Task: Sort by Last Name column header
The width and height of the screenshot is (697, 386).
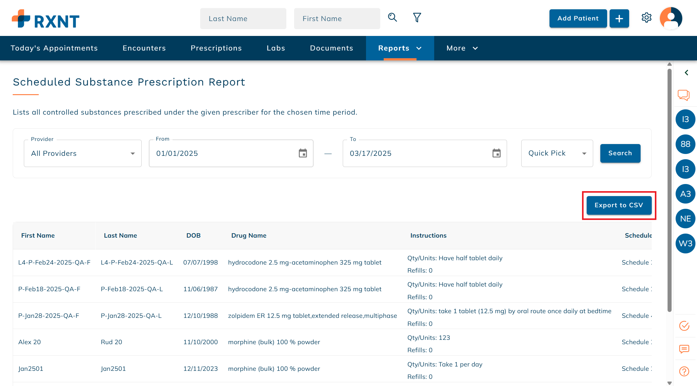Action: click(x=120, y=235)
